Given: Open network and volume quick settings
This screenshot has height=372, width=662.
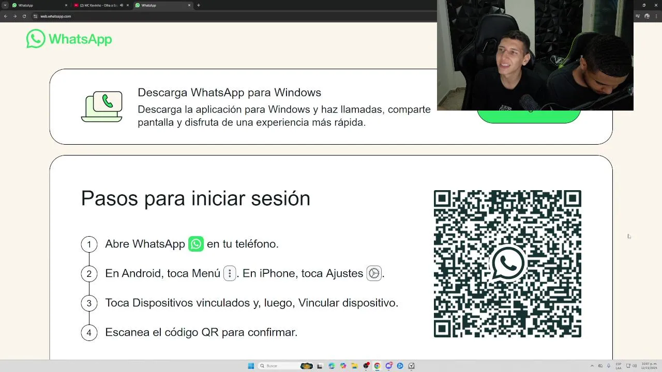Looking at the screenshot, I should 631,366.
